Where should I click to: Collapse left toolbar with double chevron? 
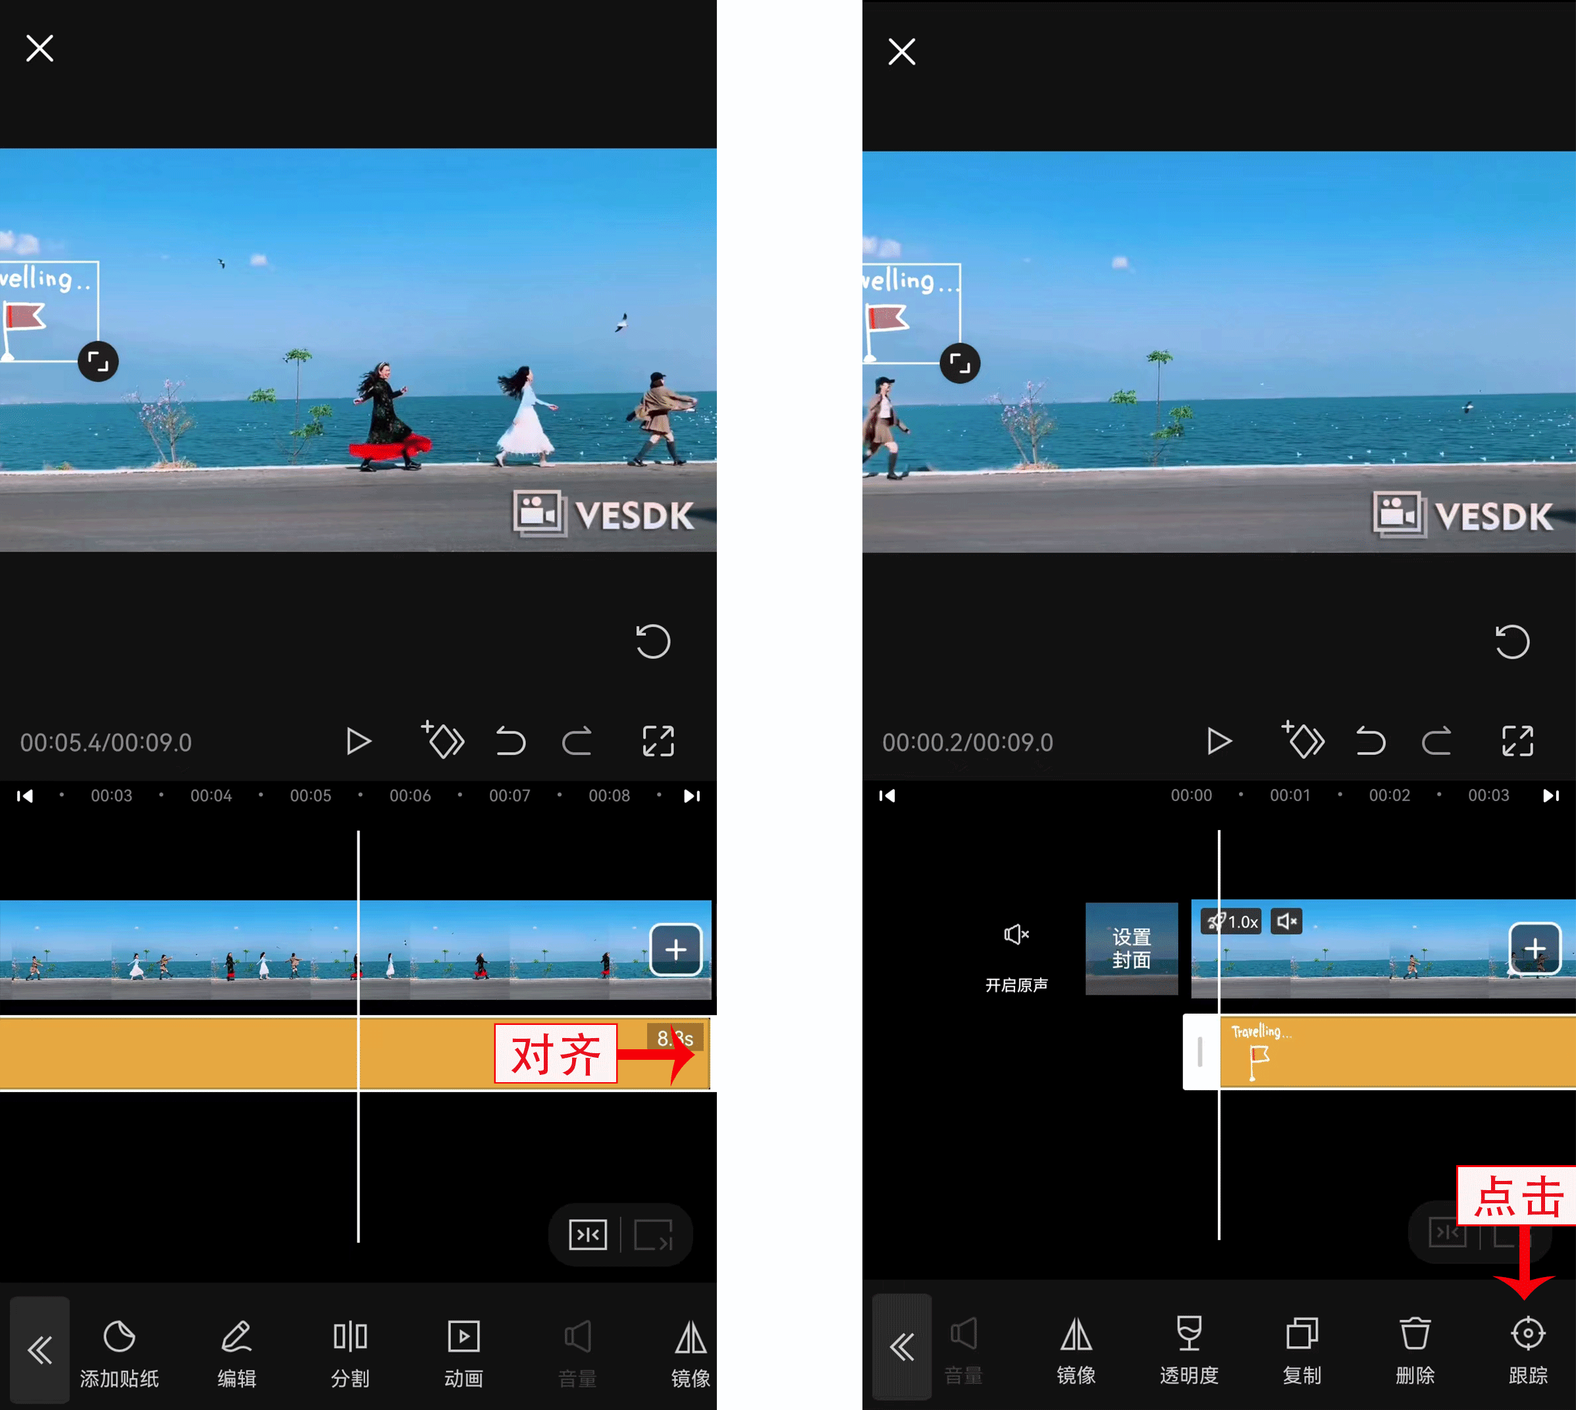[x=39, y=1350]
